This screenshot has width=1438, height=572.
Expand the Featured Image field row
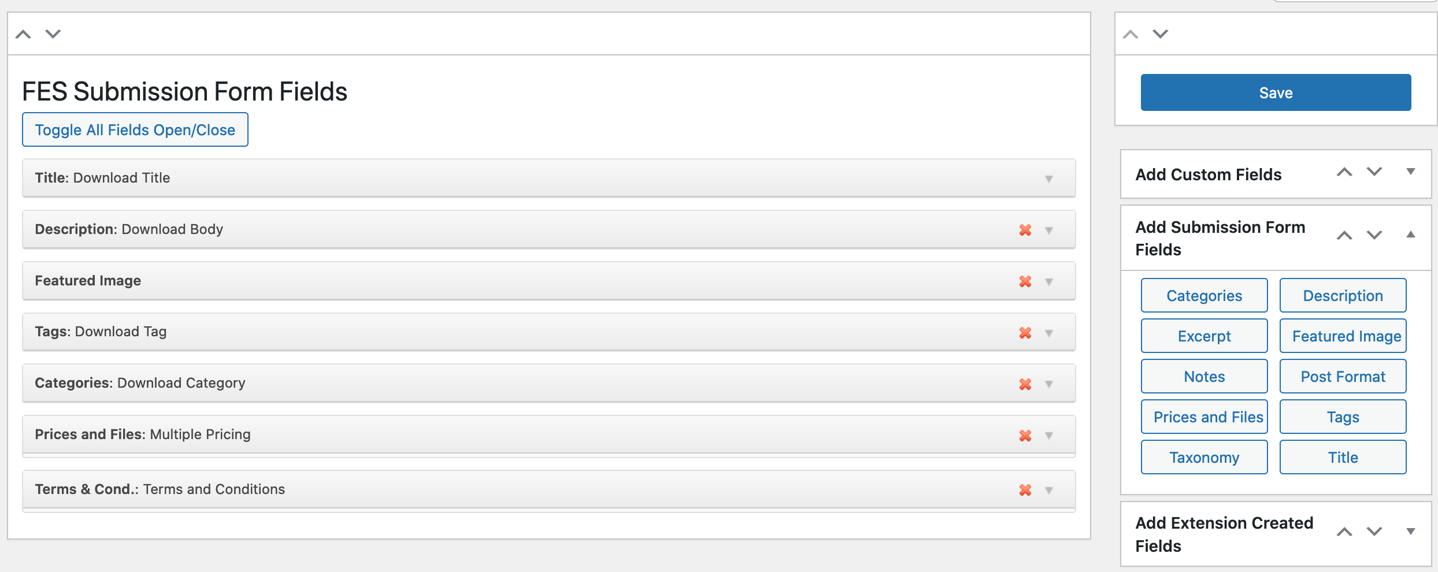(x=1049, y=282)
